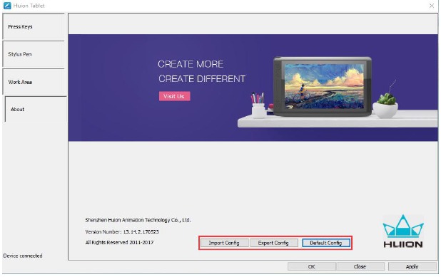Open the About tab

(x=36, y=109)
